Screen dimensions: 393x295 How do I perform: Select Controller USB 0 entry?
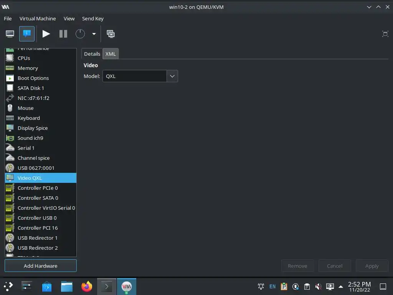(41, 218)
